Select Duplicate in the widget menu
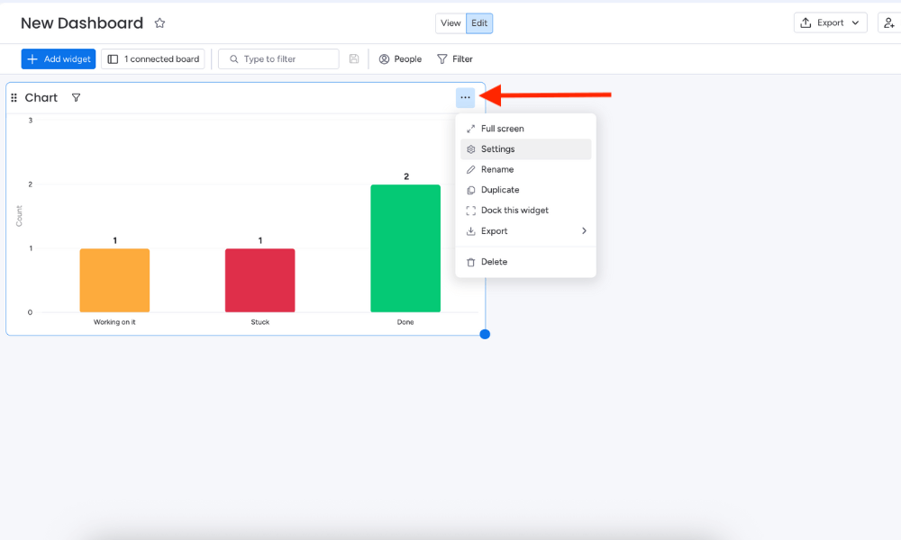 click(526, 190)
